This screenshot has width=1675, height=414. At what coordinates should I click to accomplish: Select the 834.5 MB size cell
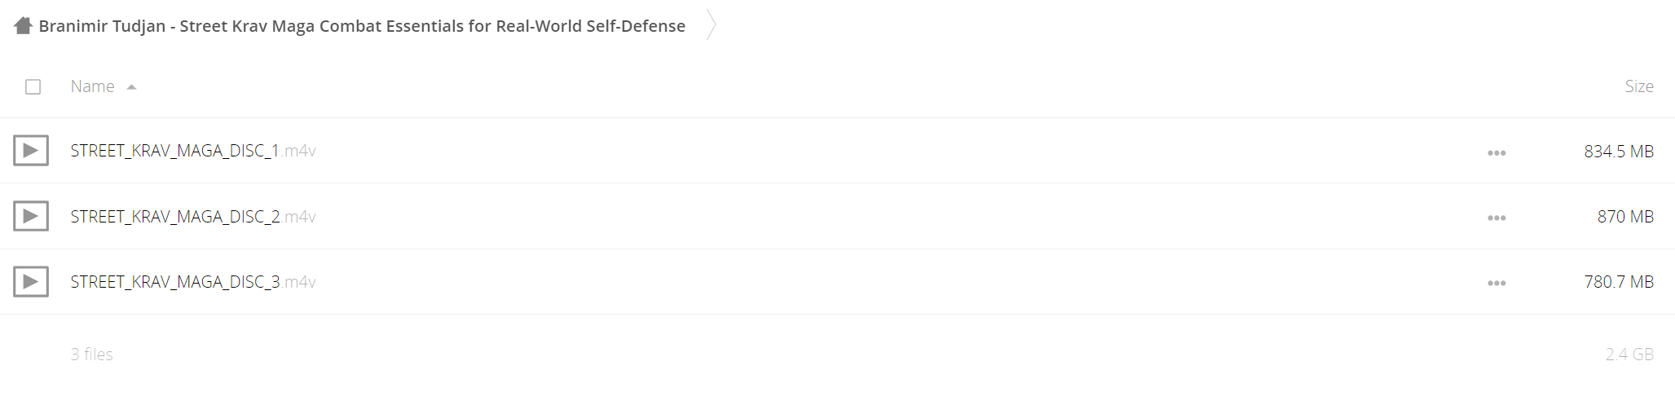1619,151
